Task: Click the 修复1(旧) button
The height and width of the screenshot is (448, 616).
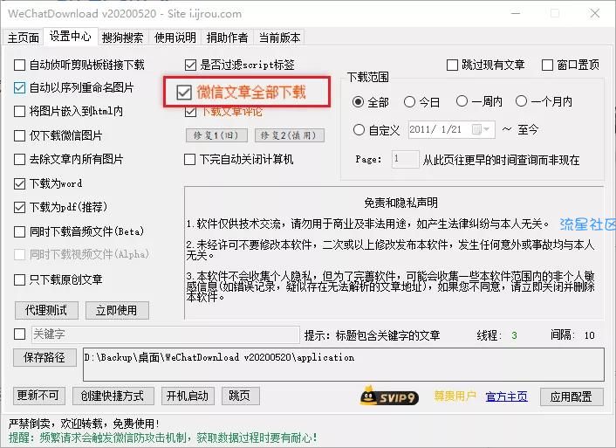Action: 217,135
